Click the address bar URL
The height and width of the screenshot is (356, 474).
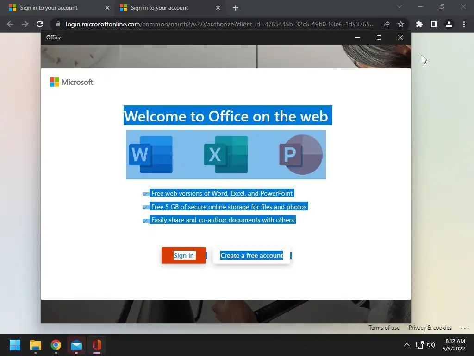pos(220,24)
